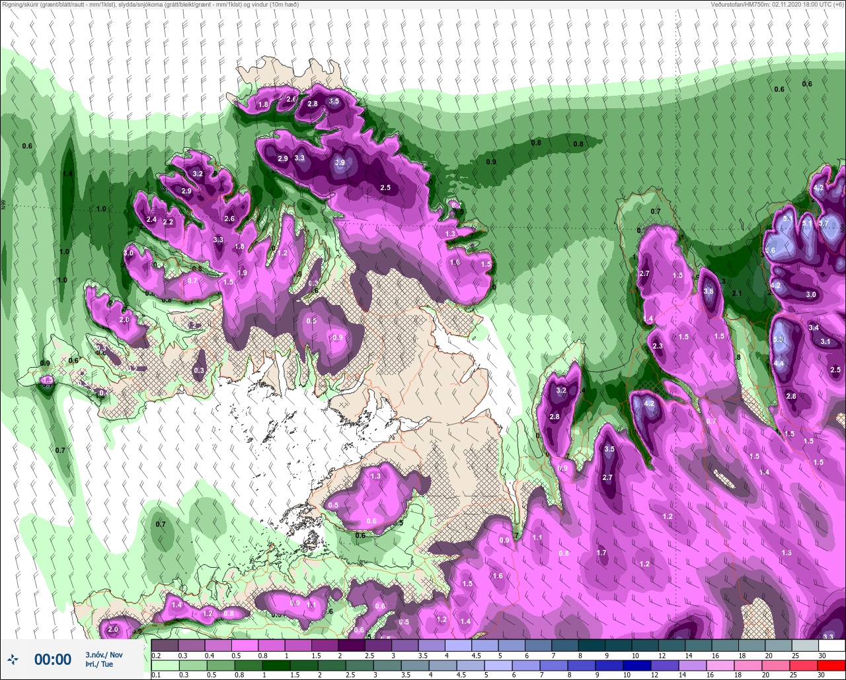Select the pale green 0.1–0.3 lower legend swatch
The width and height of the screenshot is (846, 680).
(165, 665)
